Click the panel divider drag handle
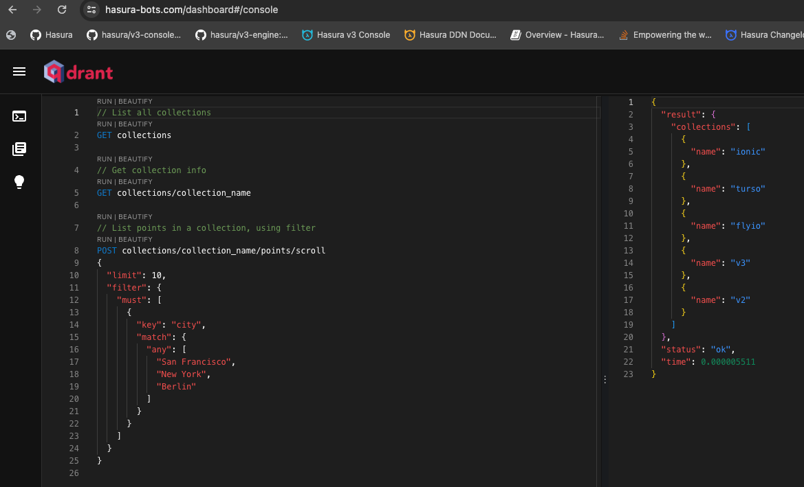 point(605,378)
